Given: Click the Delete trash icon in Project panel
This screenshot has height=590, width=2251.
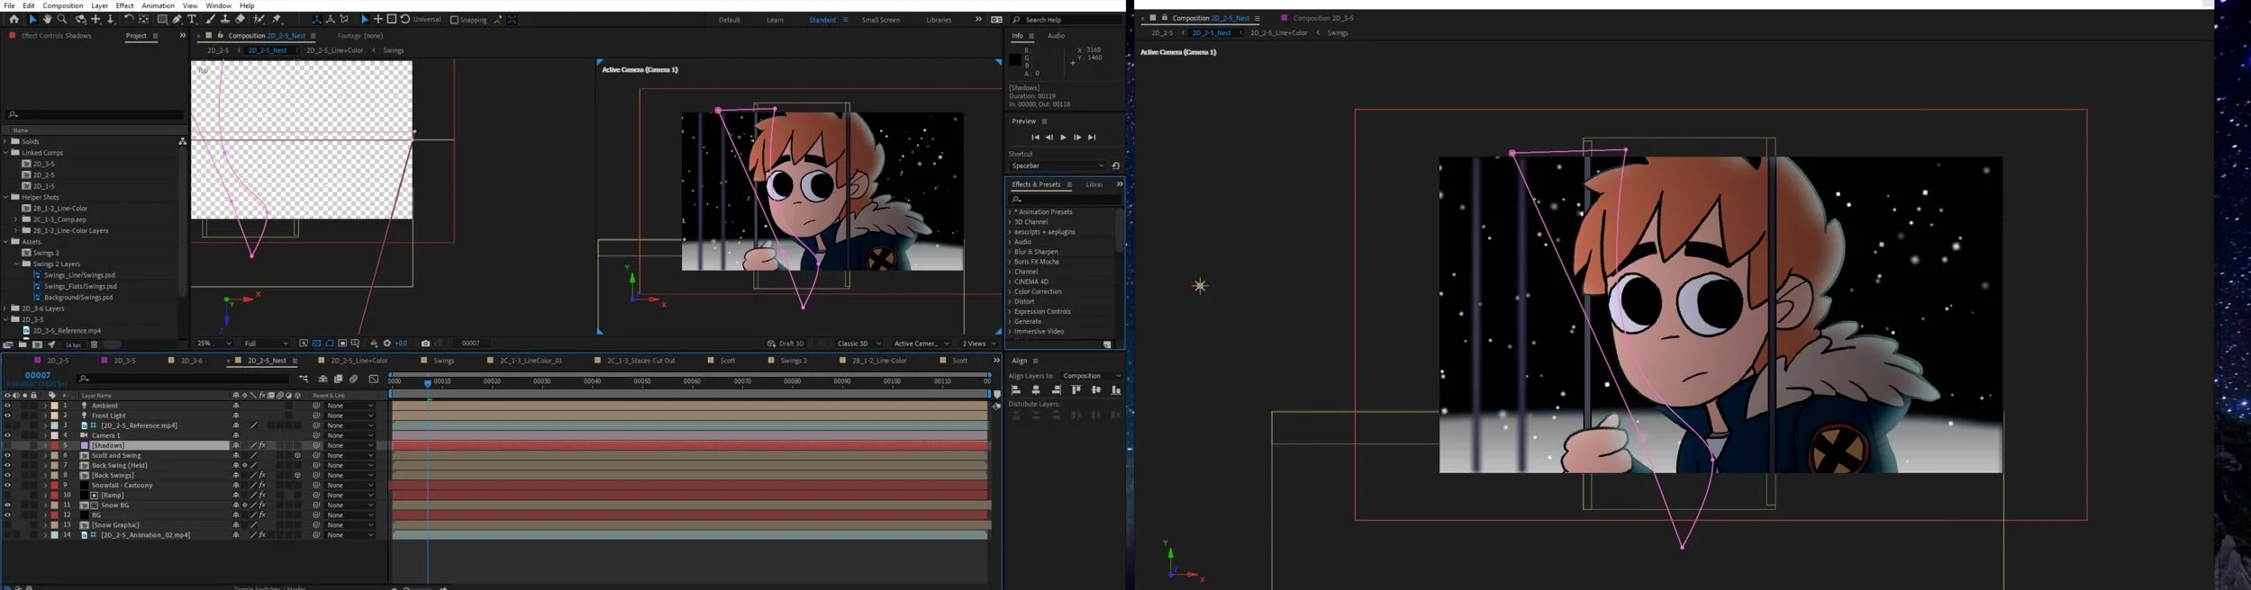Looking at the screenshot, I should pyautogui.click(x=94, y=344).
